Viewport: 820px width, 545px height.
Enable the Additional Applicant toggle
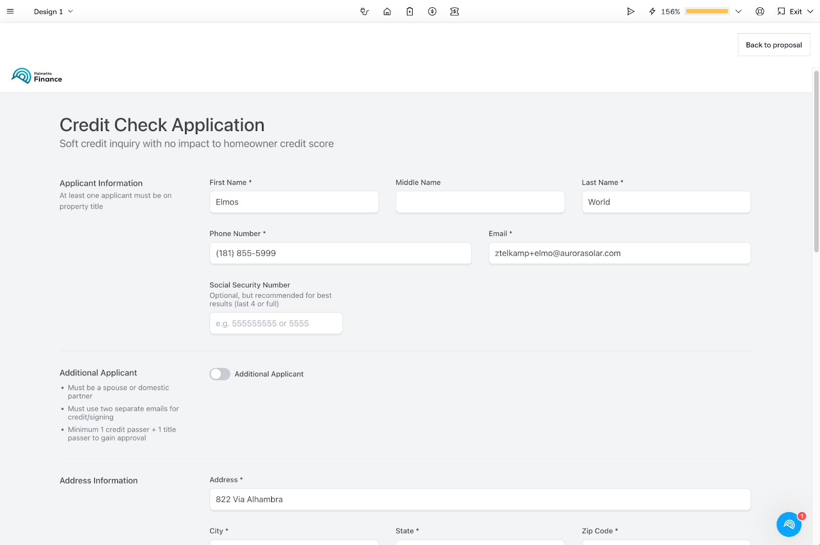coord(220,374)
